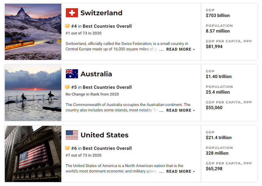
Task: Click the surfers at sunset photo
Action: pyautogui.click(x=33, y=93)
